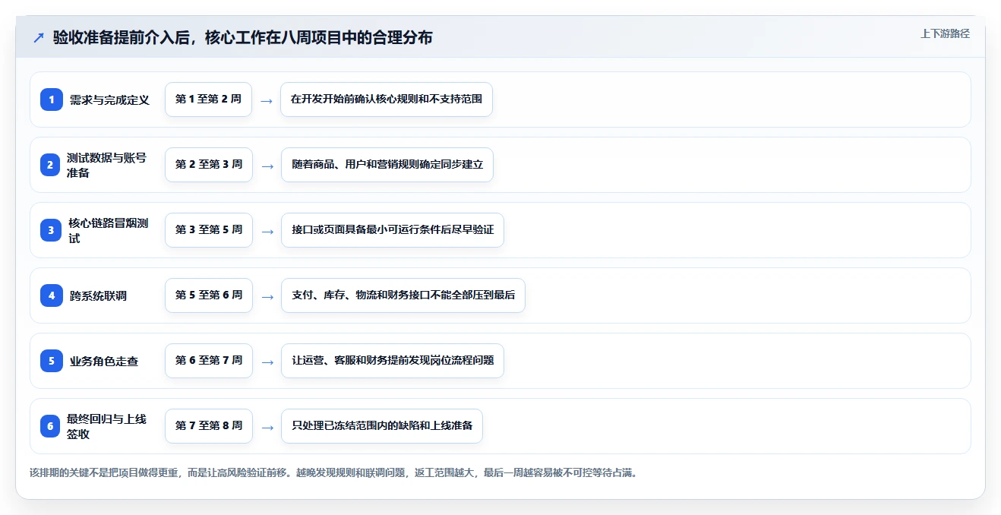Click the 业务角色走查 label
The height and width of the screenshot is (515, 1001).
[104, 361]
